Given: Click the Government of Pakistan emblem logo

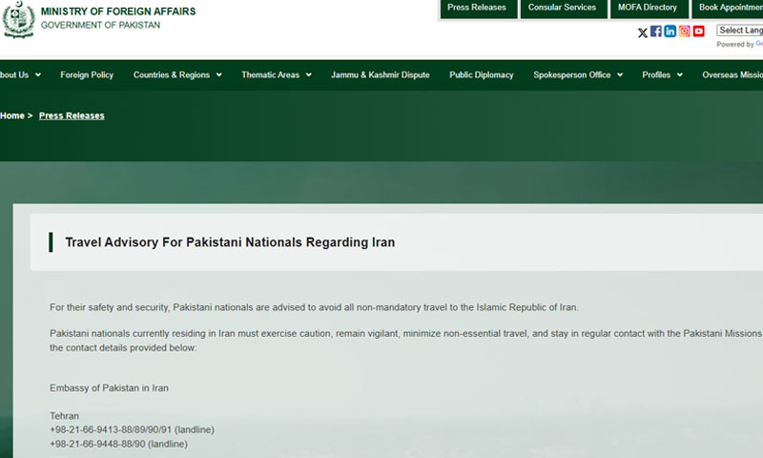Looking at the screenshot, I should (18, 20).
